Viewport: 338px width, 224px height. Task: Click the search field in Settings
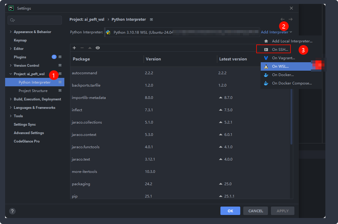point(35,20)
